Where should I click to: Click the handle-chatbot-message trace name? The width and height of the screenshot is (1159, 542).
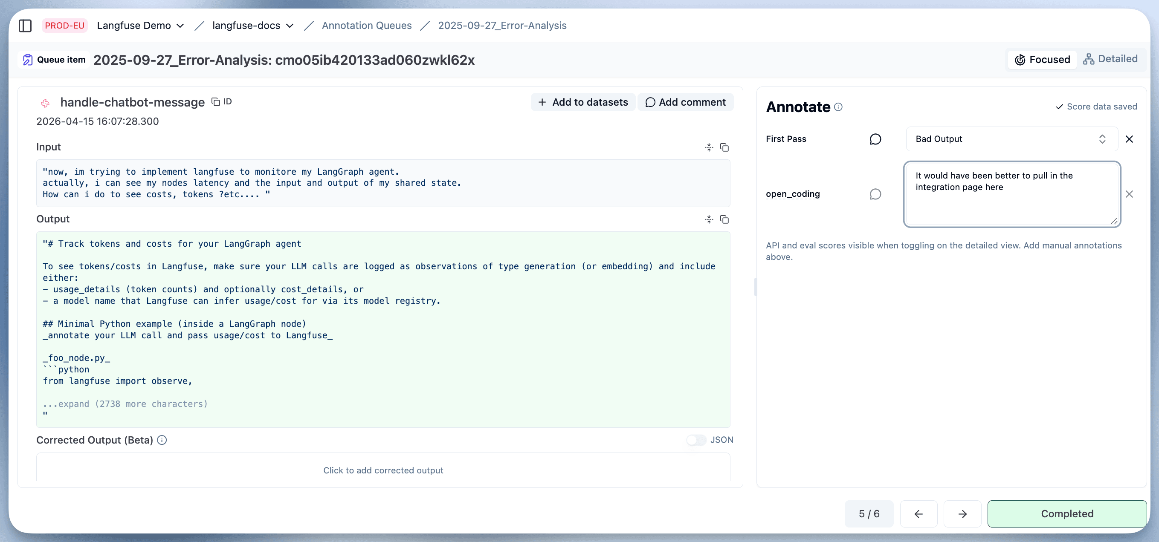click(x=132, y=102)
